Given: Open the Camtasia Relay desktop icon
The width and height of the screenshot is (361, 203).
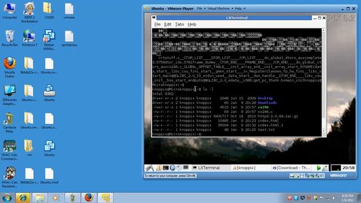Looking at the screenshot, I should pos(10,122).
